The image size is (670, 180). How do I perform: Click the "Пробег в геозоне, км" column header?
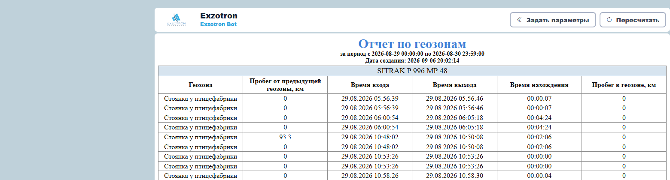pos(624,85)
